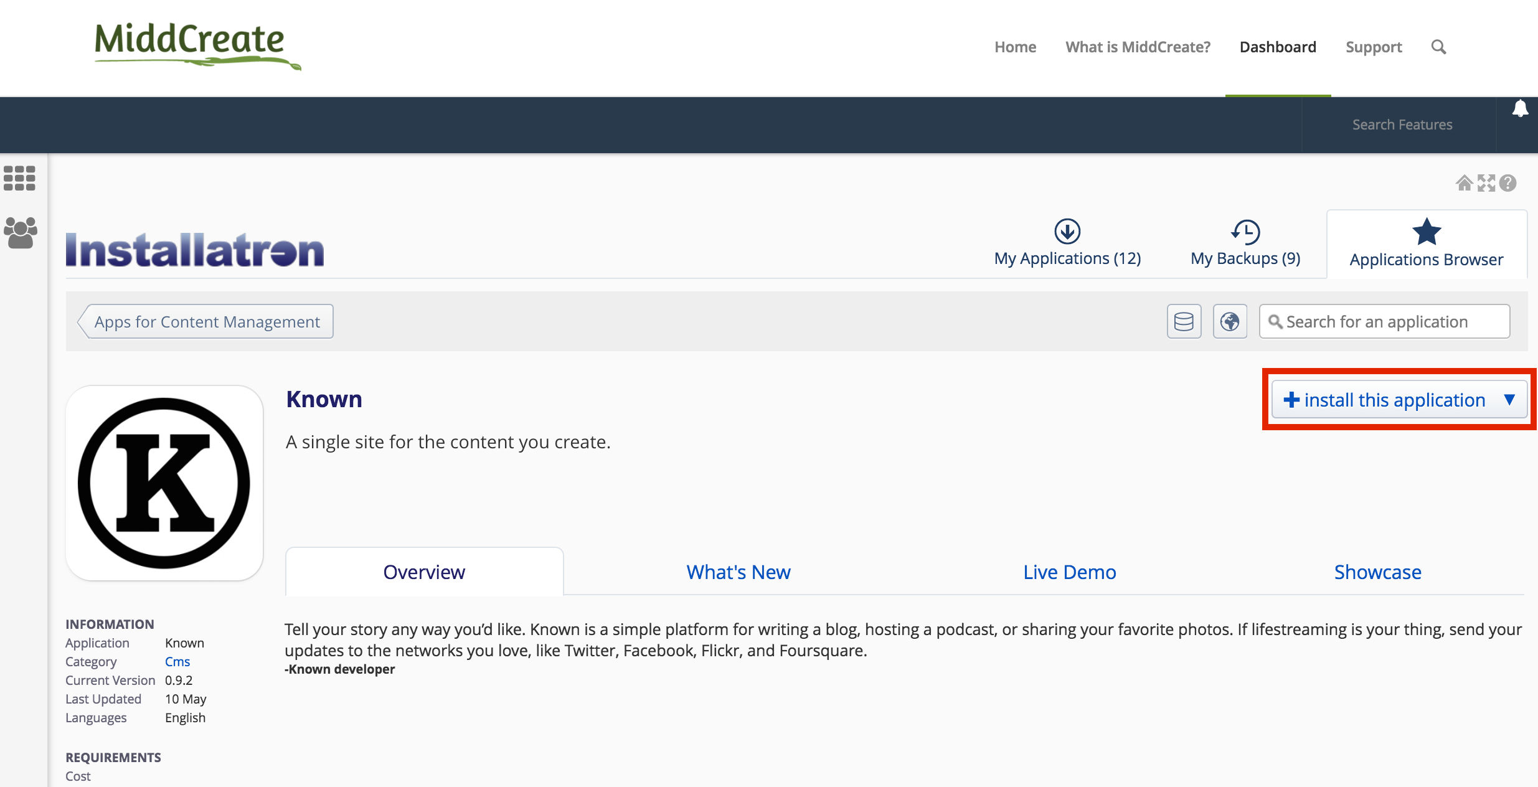Follow the Cms category link
1538x787 pixels.
coord(177,662)
